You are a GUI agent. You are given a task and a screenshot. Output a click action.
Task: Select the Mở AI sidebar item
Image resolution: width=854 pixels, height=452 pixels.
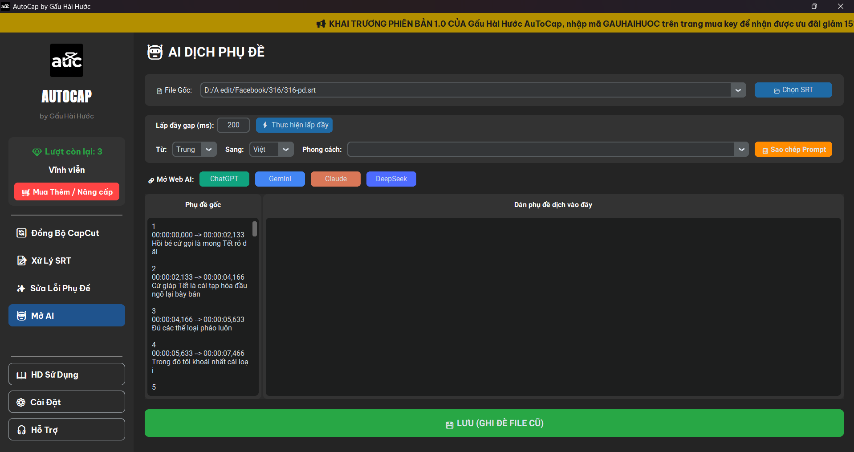tap(67, 315)
